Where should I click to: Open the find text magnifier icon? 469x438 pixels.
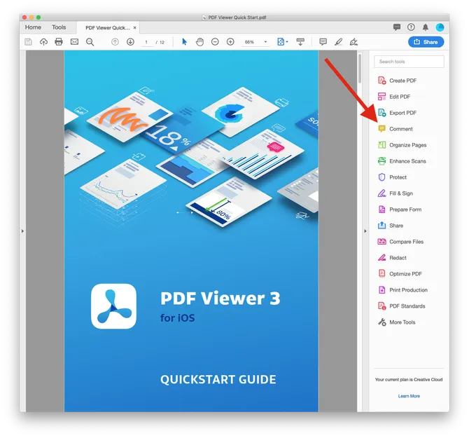[x=90, y=42]
